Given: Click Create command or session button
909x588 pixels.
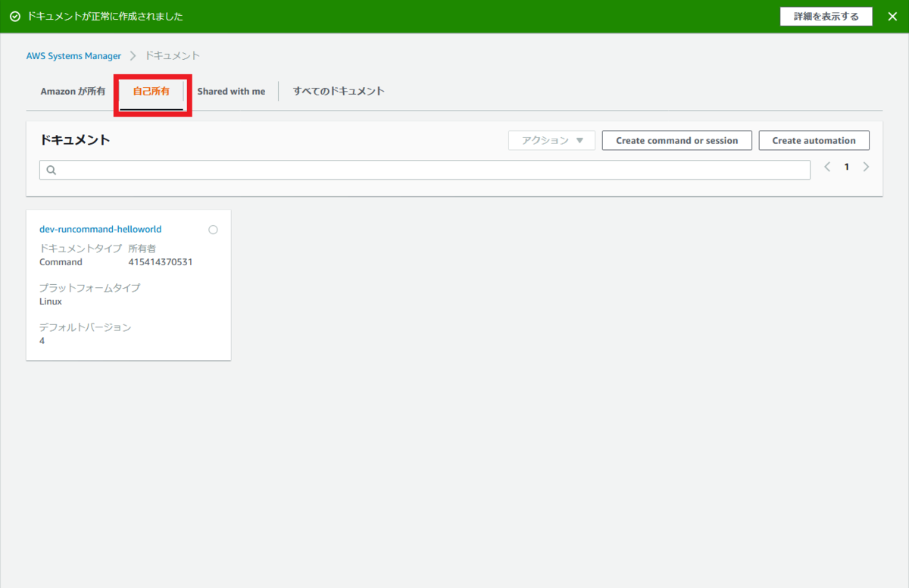Looking at the screenshot, I should click(x=676, y=140).
